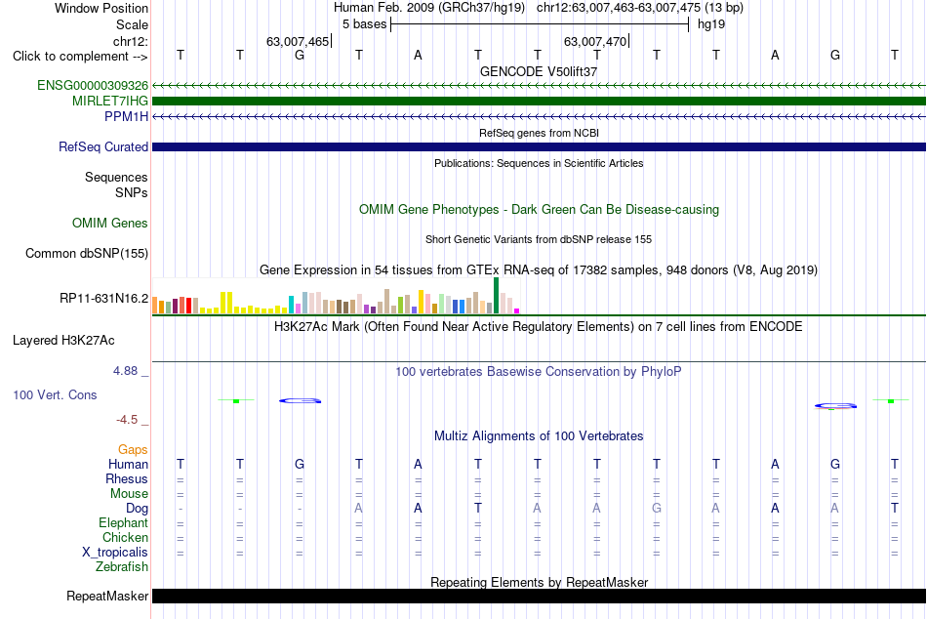Select the X_tropicalis alignment row label
Screen dimensions: 927x619
115,553
